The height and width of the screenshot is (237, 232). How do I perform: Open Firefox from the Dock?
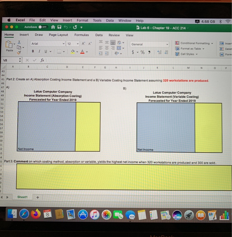tap(36, 214)
